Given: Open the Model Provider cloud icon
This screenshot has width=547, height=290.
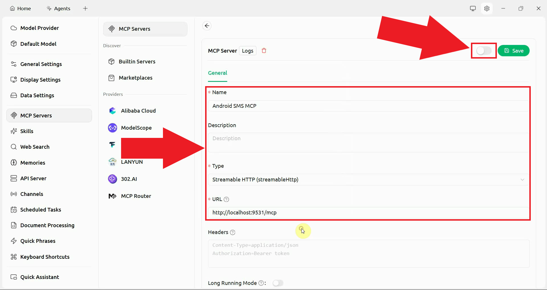Looking at the screenshot, I should (x=14, y=28).
